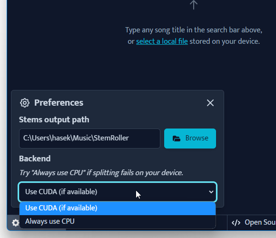Click the Backend combo box's selected value
The height and width of the screenshot is (238, 276).
[x=61, y=192]
